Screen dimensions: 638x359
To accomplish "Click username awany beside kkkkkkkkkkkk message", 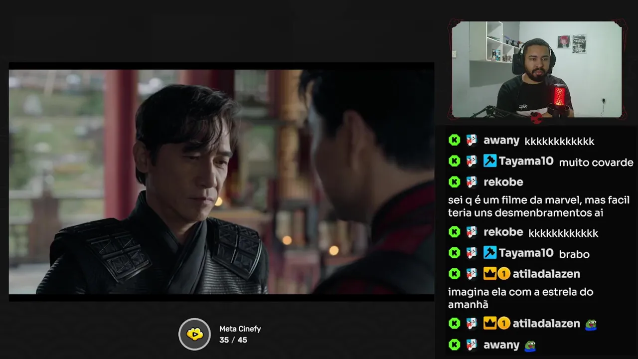I will click(501, 141).
